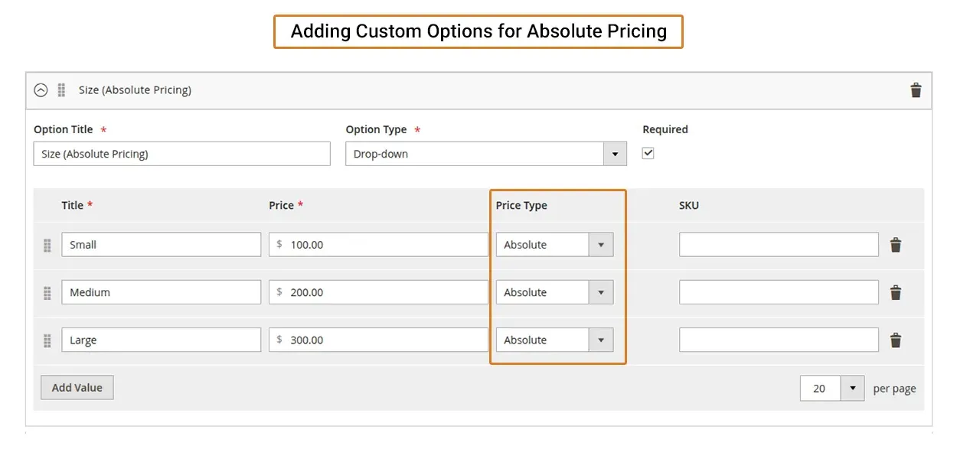Click the drag handle for Large row
This screenshot has height=459, width=957.
click(x=47, y=340)
